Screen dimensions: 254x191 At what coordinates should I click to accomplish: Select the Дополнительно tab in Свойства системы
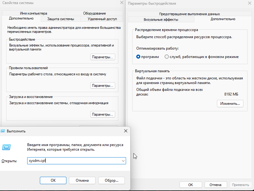(21, 18)
